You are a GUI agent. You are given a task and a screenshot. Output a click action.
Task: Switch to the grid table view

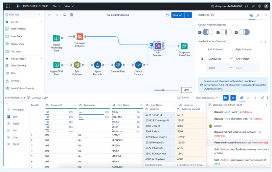(x=242, y=98)
